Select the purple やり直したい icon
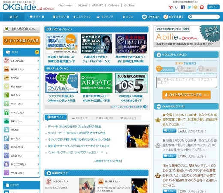 point(6,173)
